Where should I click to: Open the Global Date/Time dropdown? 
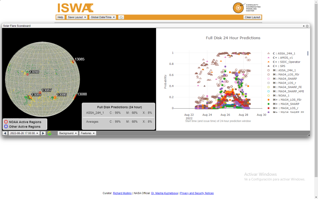point(102,17)
